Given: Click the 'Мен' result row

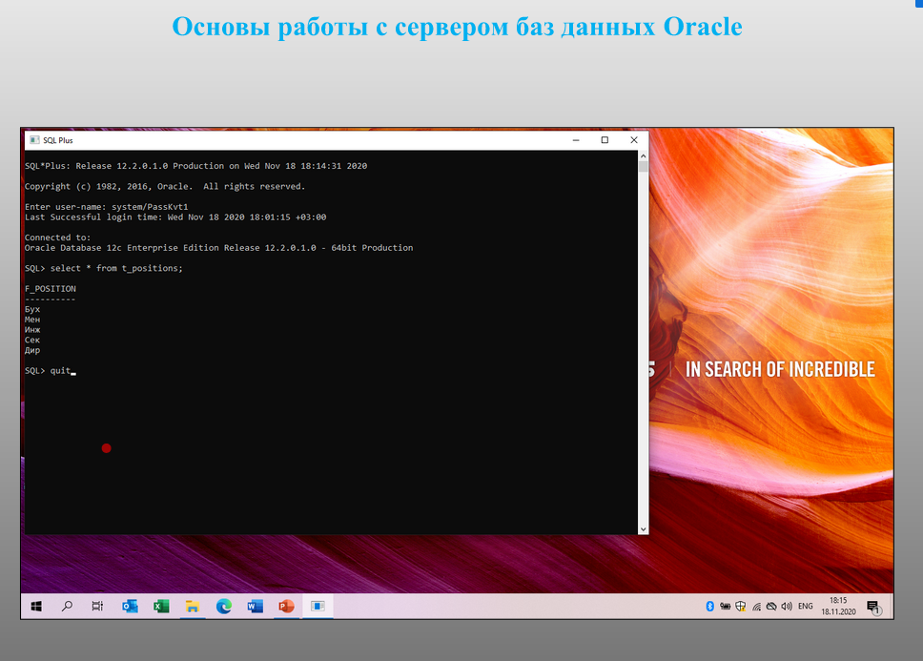Looking at the screenshot, I should pyautogui.click(x=32, y=320).
